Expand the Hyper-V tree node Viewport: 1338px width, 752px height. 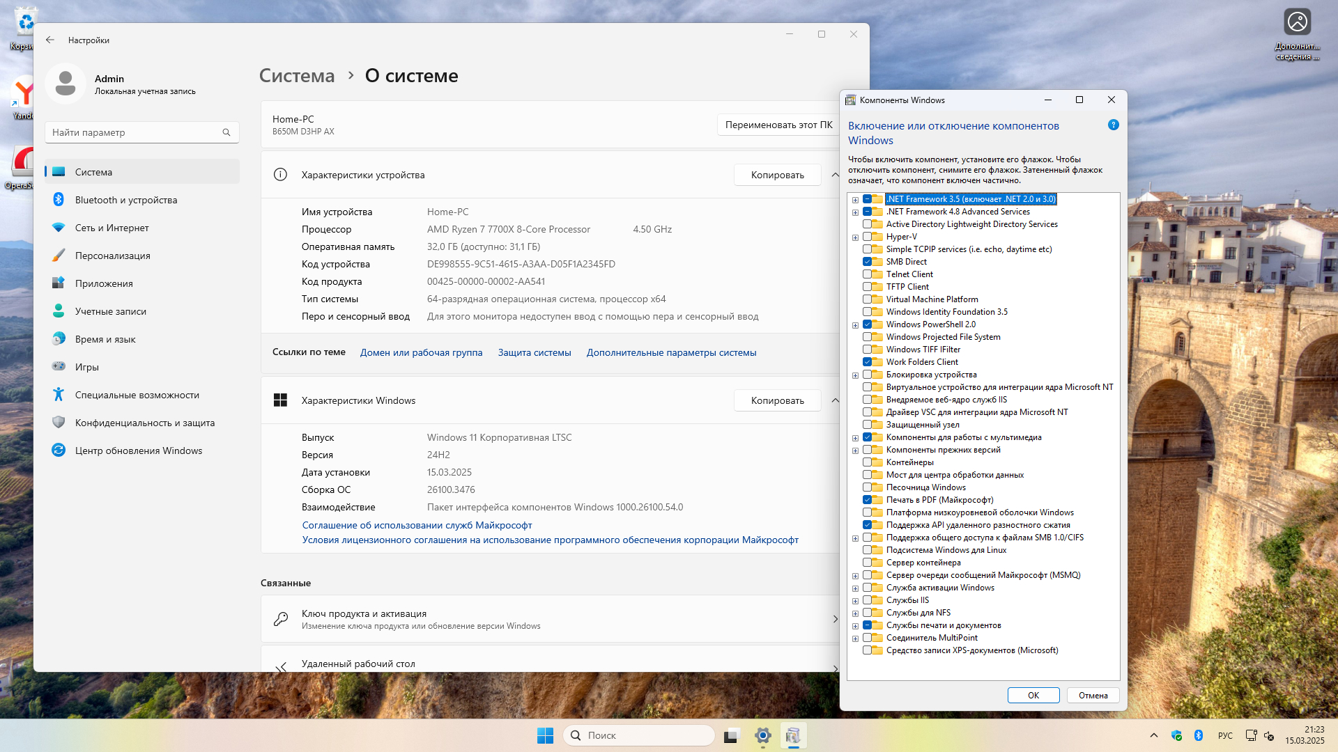[855, 237]
